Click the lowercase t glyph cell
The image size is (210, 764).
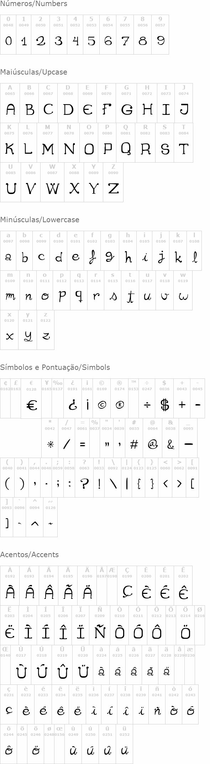[x=130, y=290]
